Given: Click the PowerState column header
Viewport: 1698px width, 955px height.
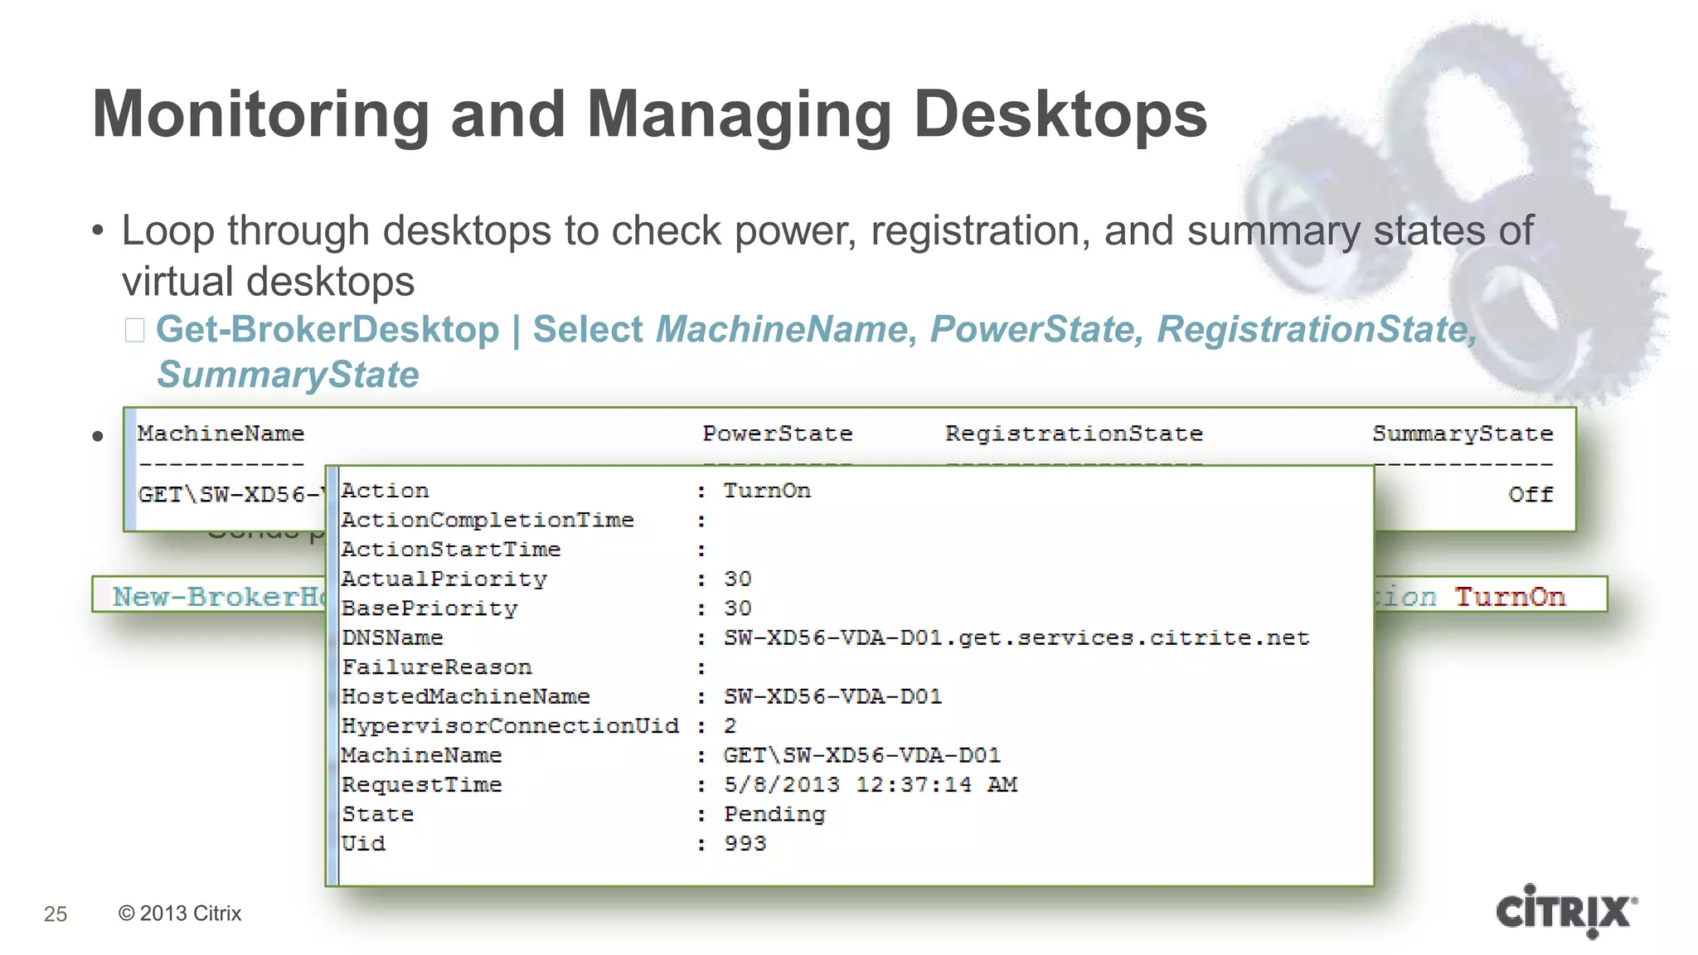Looking at the screenshot, I should click(778, 434).
